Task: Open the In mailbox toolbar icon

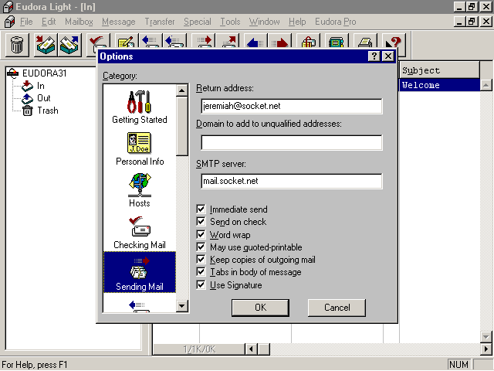Action: (x=46, y=45)
